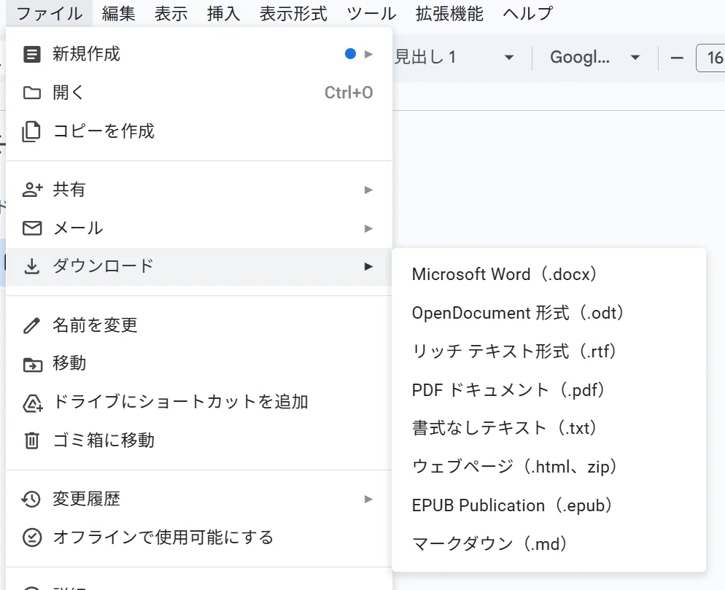This screenshot has width=725, height=590.
Task: Expand the 新規作成 submenu arrow
Action: [368, 54]
